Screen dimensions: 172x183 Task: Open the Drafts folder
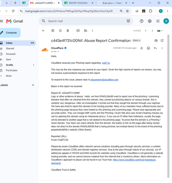[9, 65]
